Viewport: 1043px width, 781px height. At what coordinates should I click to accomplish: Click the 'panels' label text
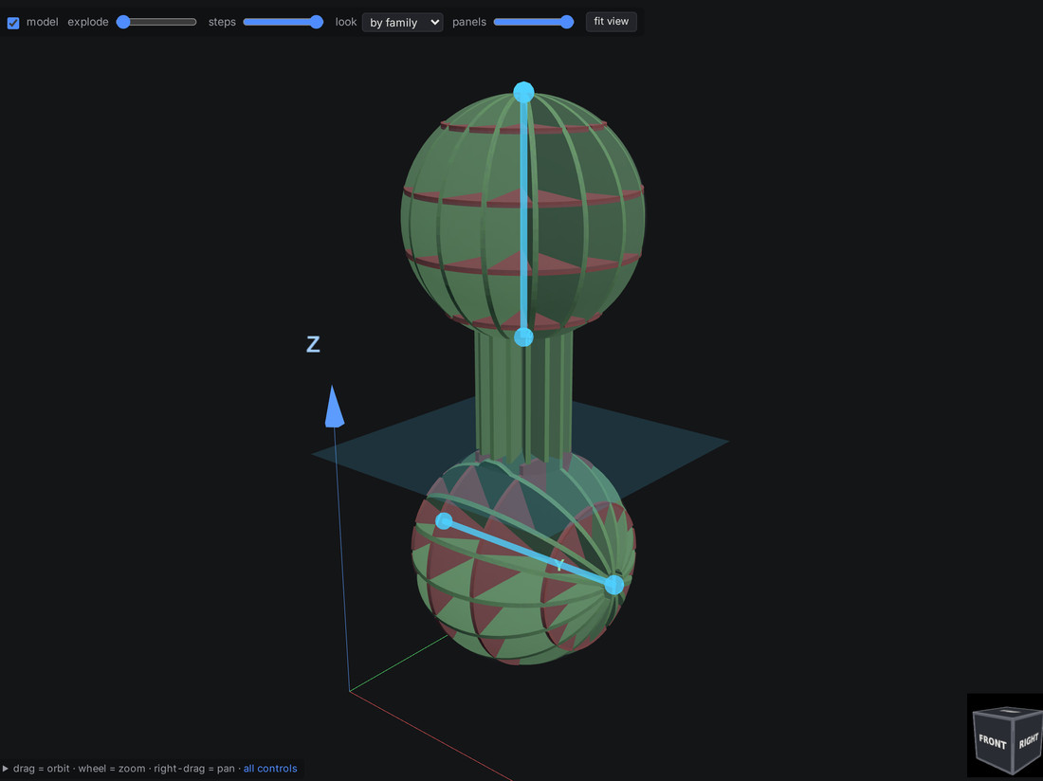tap(469, 22)
